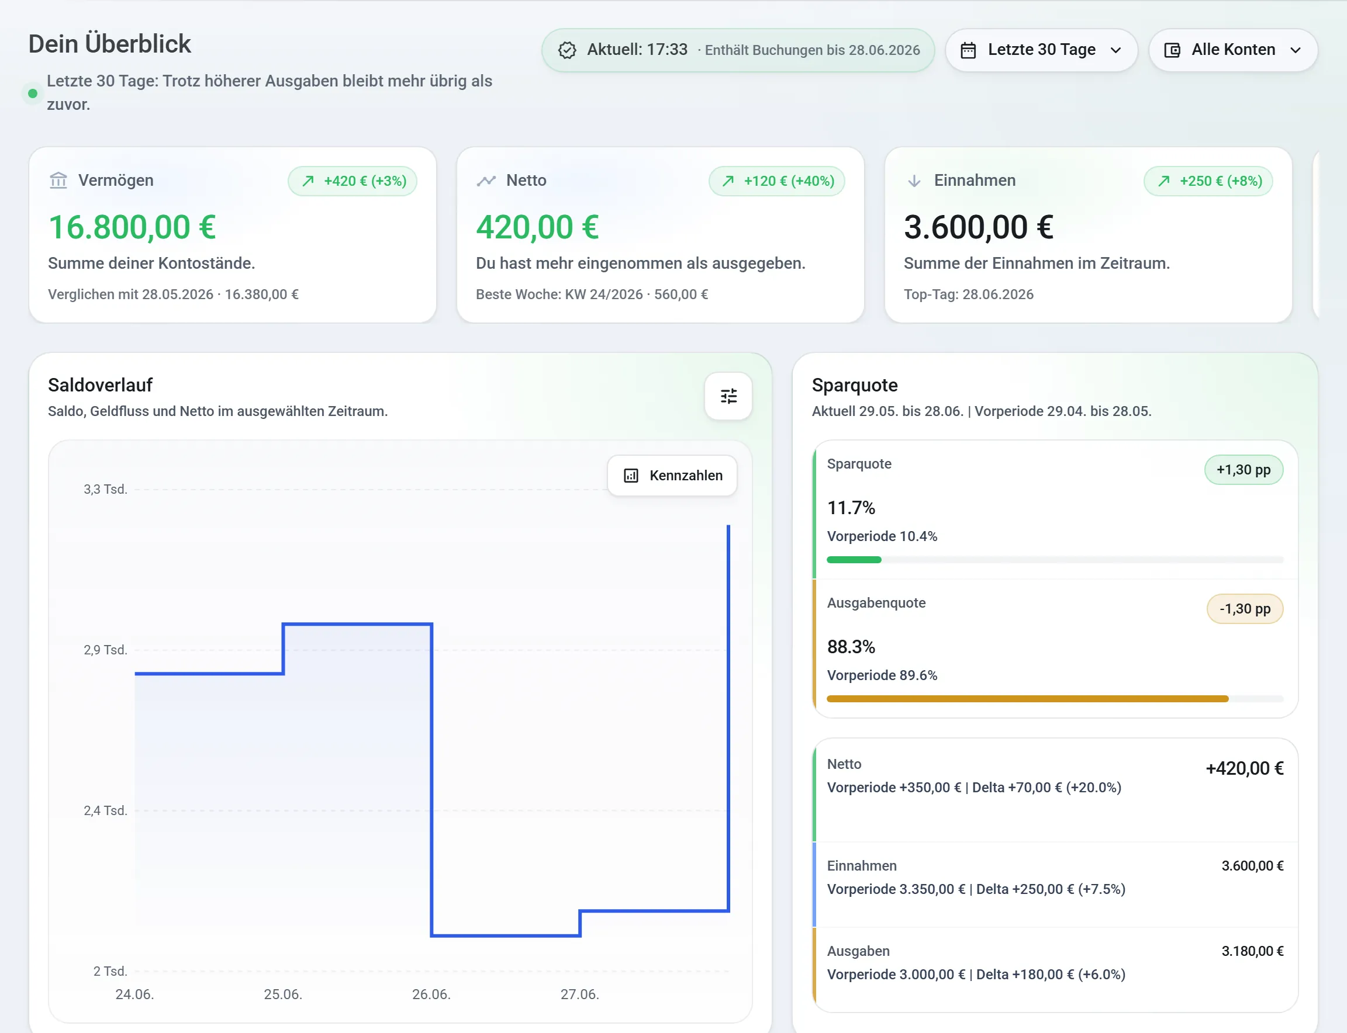
Task: Open the Alle Konten account dropdown
Action: [1233, 50]
